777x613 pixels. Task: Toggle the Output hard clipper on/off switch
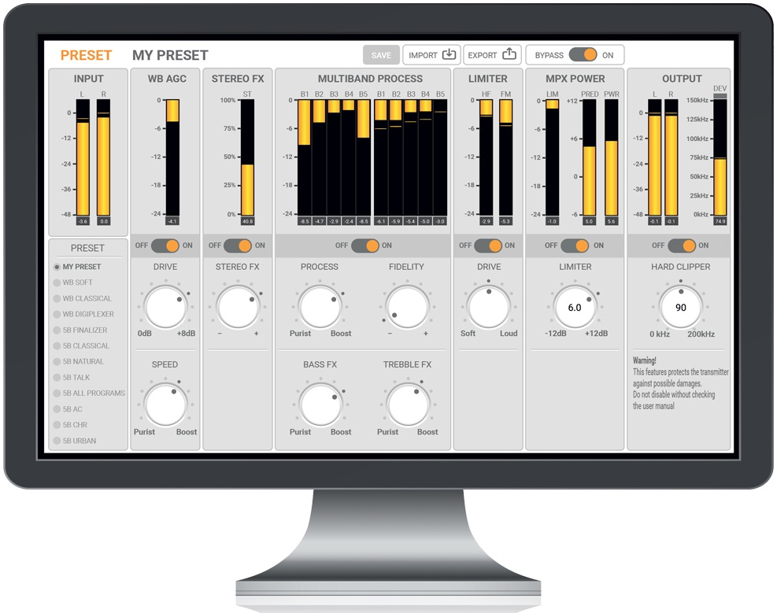pos(681,246)
